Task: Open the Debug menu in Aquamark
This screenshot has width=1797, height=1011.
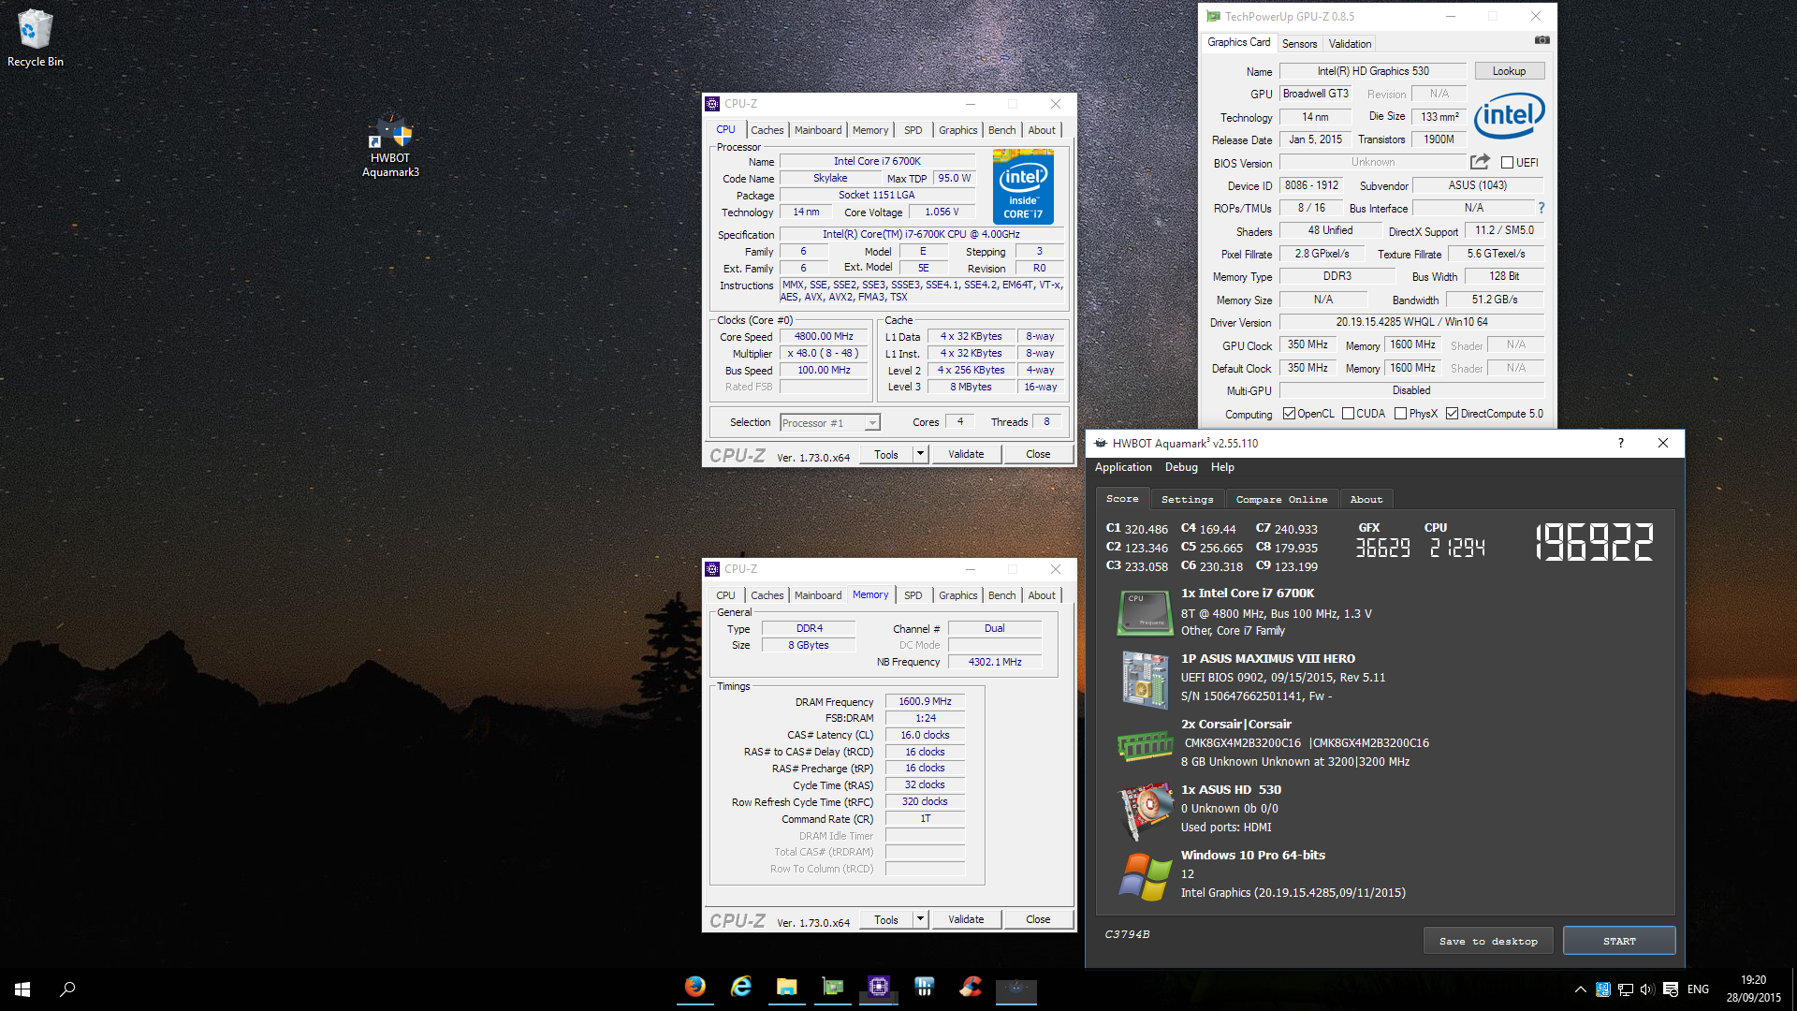Action: (1181, 467)
